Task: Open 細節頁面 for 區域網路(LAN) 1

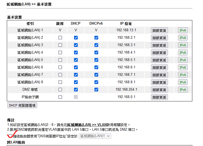Action: [159, 30]
